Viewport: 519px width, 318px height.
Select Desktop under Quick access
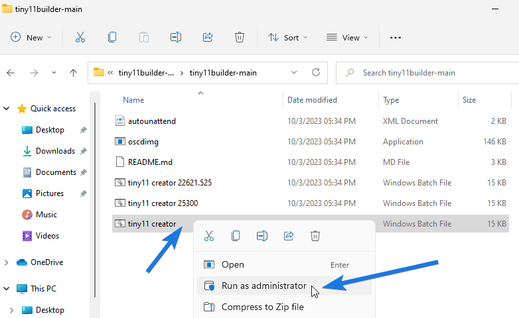50,130
